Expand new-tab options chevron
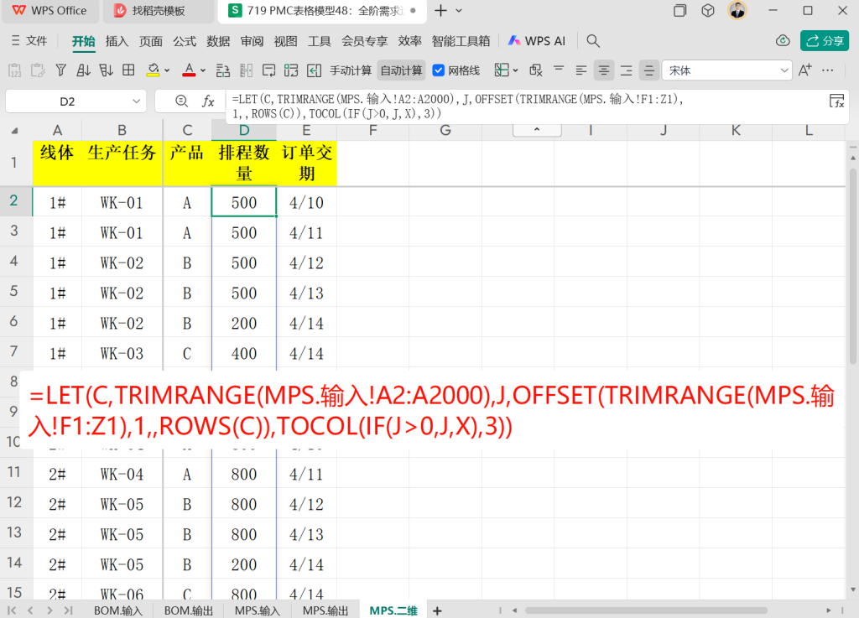Viewport: 859px width, 618px height. pos(459,10)
